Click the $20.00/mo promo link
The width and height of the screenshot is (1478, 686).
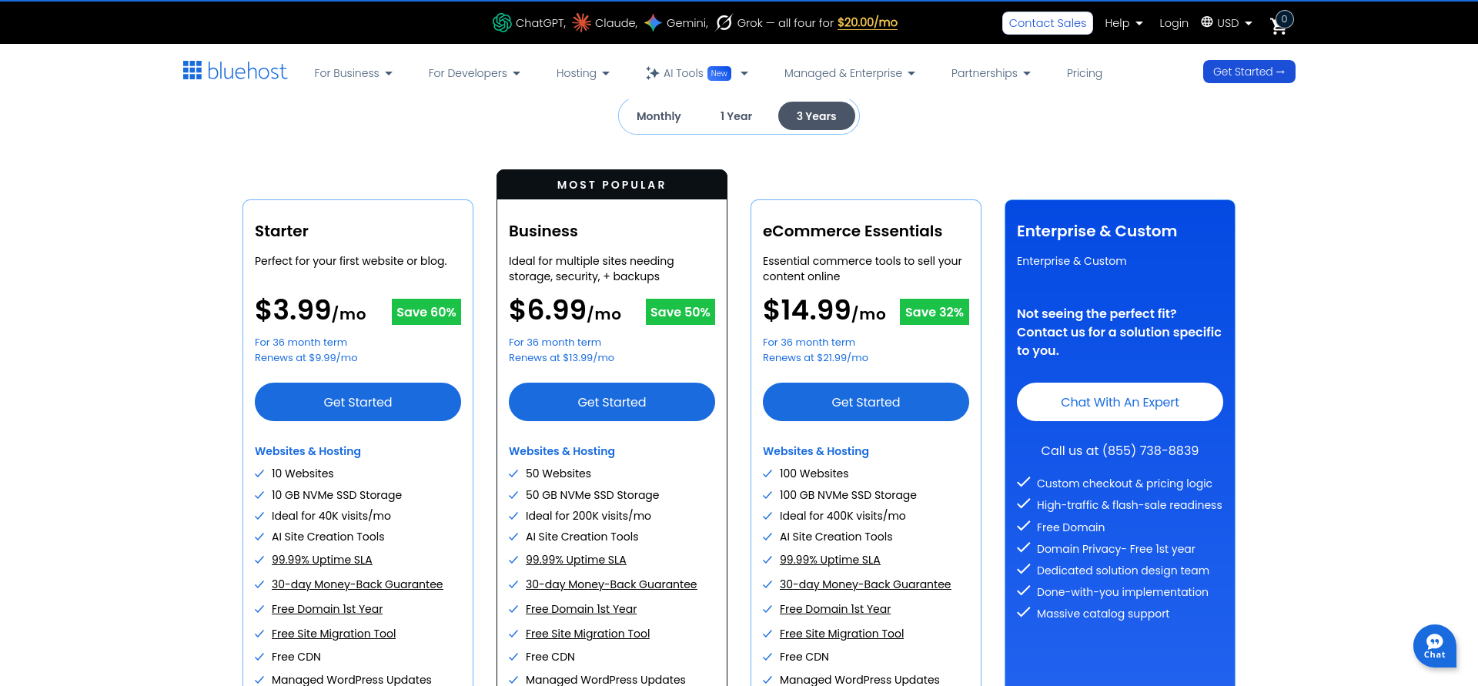(x=868, y=22)
